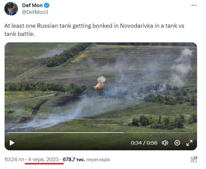Image resolution: width=206 pixels, height=169 pixels.
Task: Open the transcript icon under the video
Action: click(x=194, y=159)
